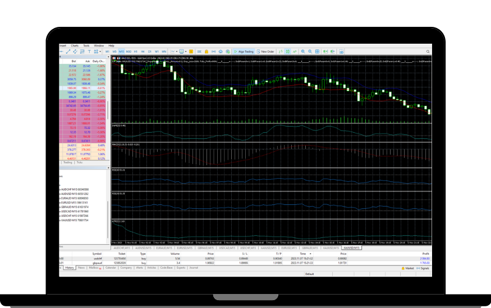Viewport: 491px width, 308px height.
Task: Click the yellow dollar symbols icon
Action: (x=191, y=52)
